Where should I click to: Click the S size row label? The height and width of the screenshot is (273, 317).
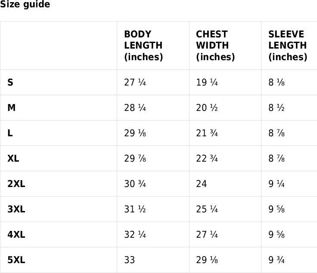click(x=10, y=83)
